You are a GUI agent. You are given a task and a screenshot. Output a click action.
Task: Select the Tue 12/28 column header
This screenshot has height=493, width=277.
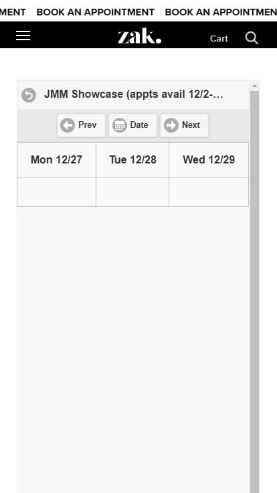[132, 160]
